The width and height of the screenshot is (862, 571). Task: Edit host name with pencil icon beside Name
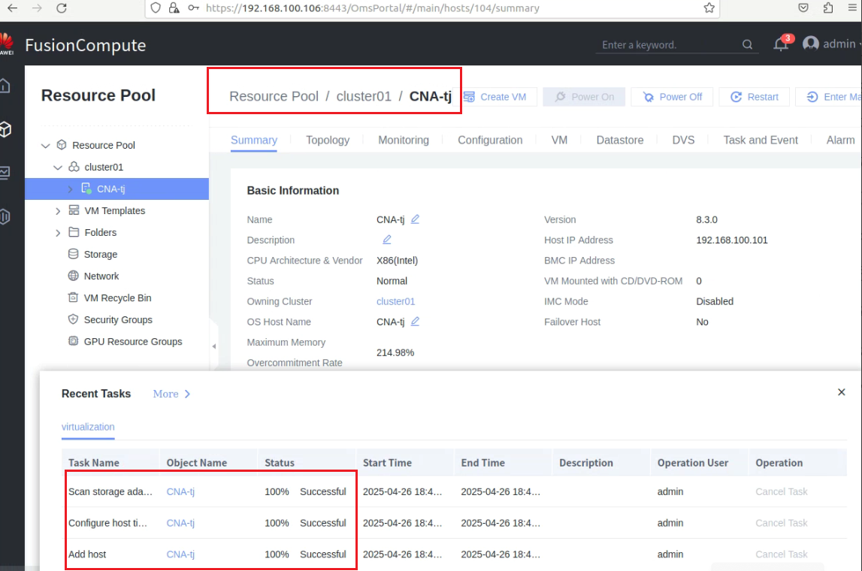(x=415, y=219)
